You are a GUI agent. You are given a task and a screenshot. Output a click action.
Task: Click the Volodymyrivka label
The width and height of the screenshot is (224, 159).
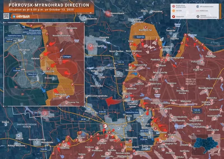click(x=176, y=58)
